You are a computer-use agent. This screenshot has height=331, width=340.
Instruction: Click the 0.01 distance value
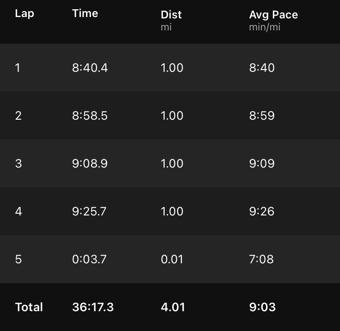(x=172, y=259)
